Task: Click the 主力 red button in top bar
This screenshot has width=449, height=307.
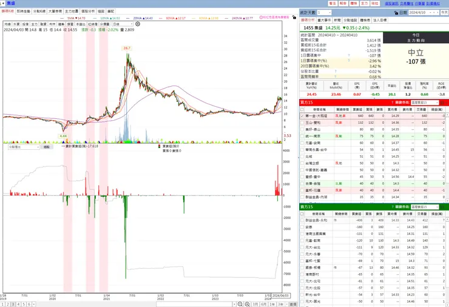Action: coord(364,4)
